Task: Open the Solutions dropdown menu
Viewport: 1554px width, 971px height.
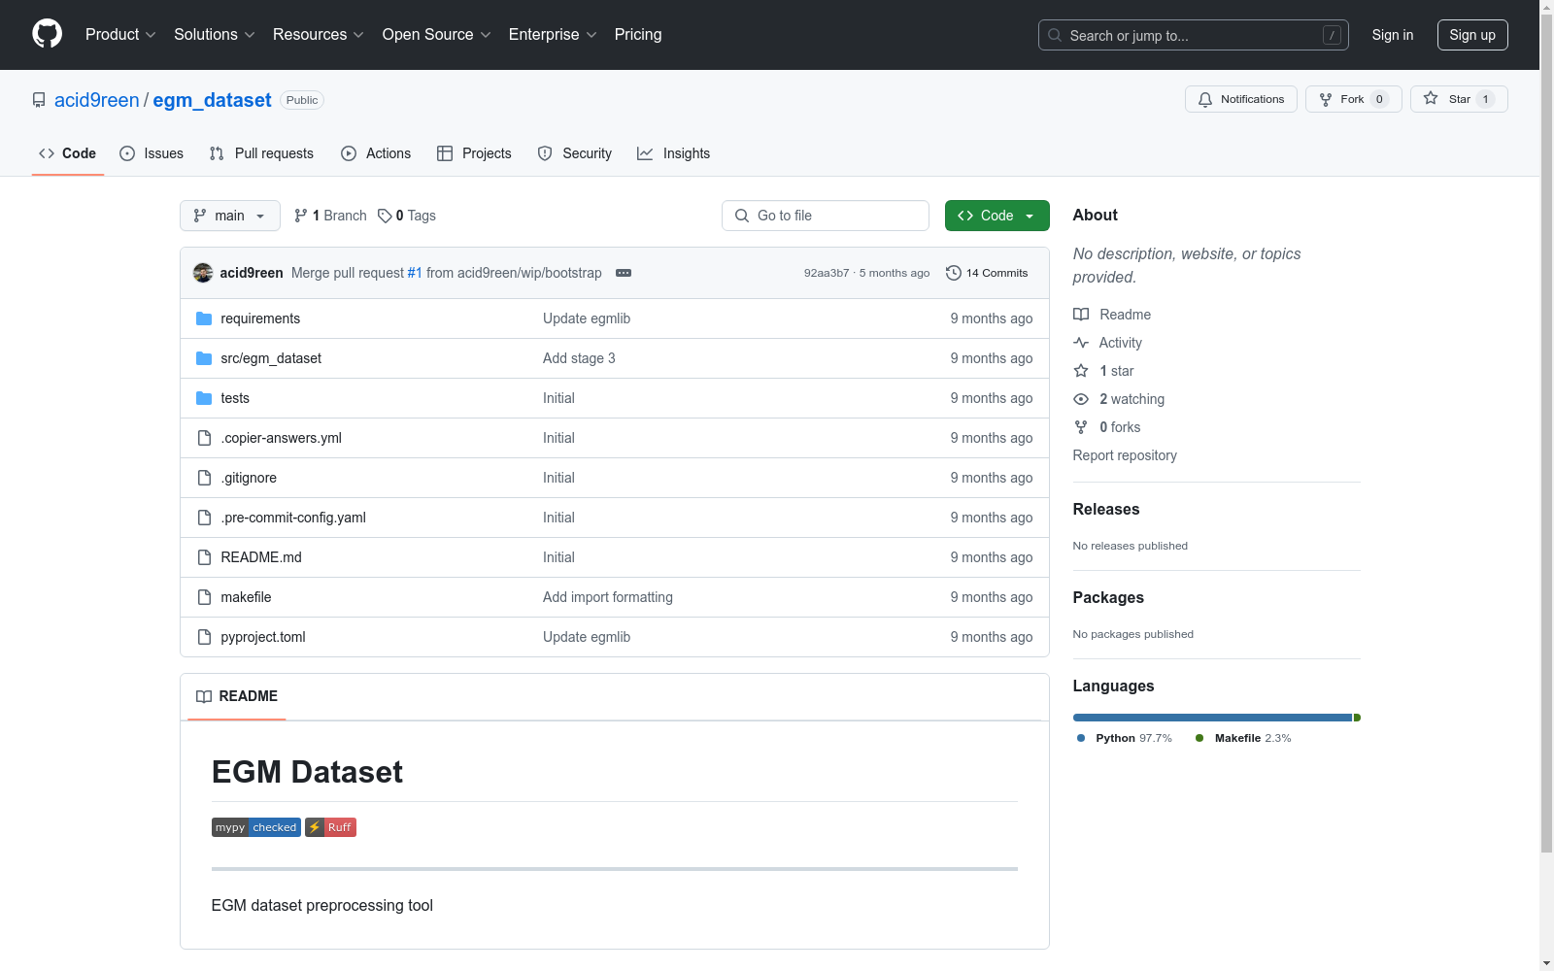Action: 215,35
